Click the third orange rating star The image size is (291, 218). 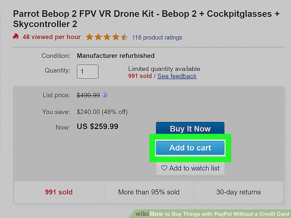point(107,37)
